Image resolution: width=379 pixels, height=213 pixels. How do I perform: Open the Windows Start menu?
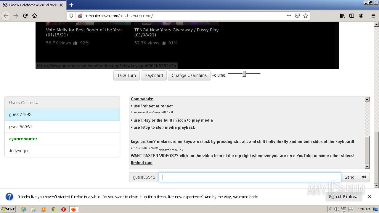pos(8,209)
